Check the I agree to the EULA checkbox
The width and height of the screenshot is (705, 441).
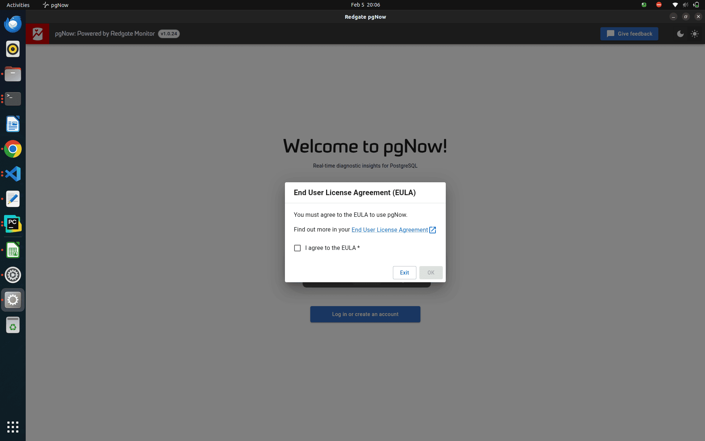click(x=297, y=248)
